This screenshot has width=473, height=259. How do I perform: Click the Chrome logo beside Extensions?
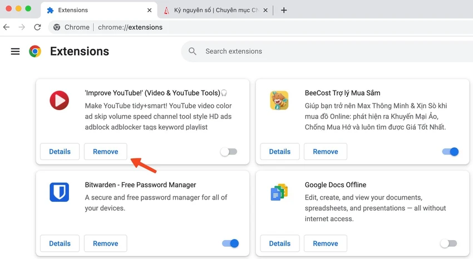pyautogui.click(x=35, y=52)
